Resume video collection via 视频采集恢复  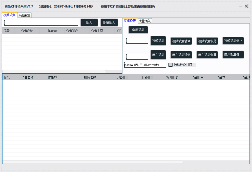point(207,41)
